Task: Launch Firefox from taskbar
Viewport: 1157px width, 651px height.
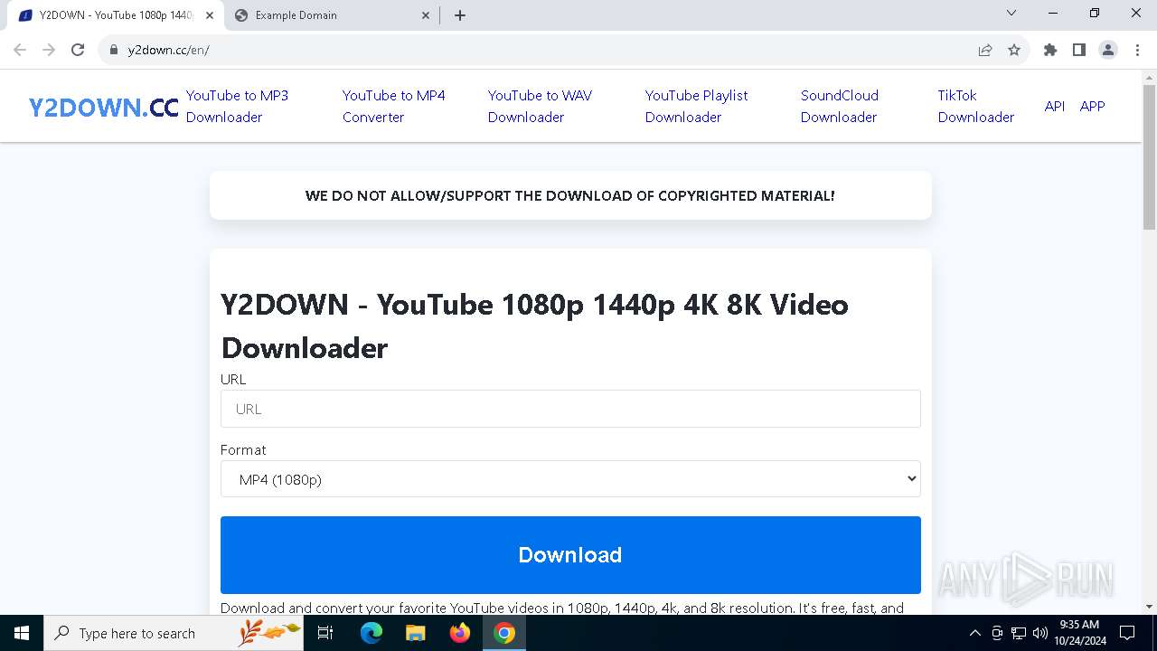Action: coord(460,633)
